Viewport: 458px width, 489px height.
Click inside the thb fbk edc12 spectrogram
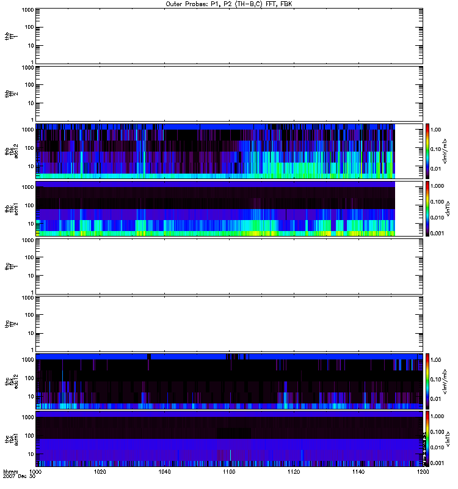coord(215,150)
